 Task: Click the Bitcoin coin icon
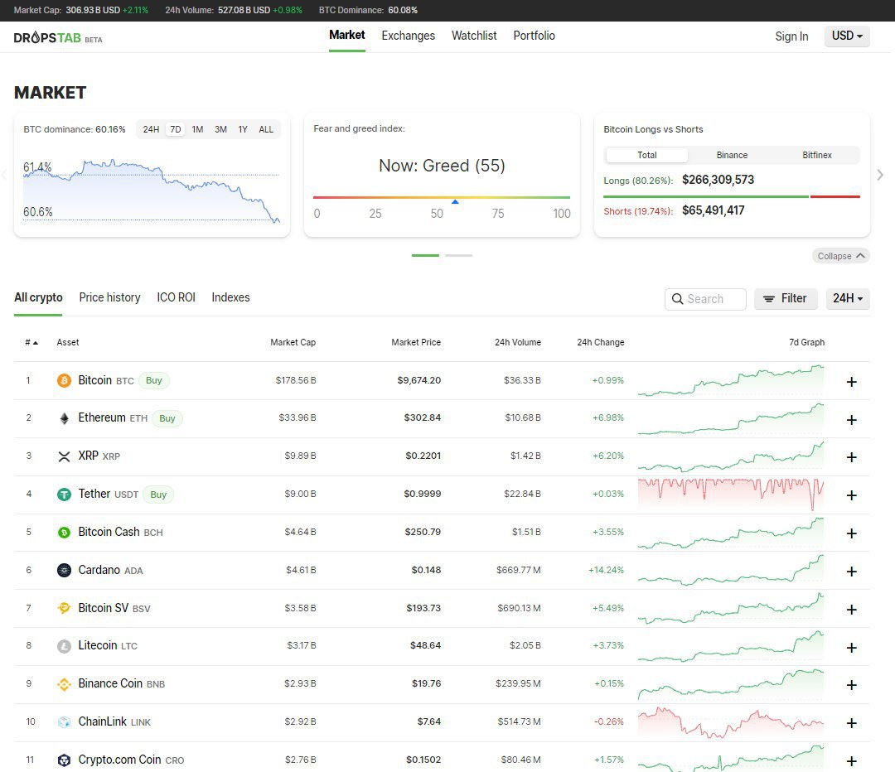64,380
